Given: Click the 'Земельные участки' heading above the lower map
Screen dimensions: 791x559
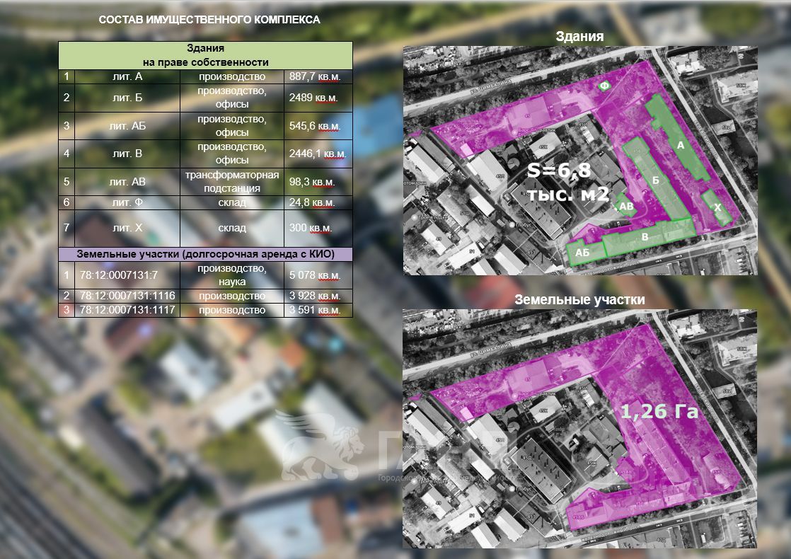Looking at the screenshot, I should point(579,300).
